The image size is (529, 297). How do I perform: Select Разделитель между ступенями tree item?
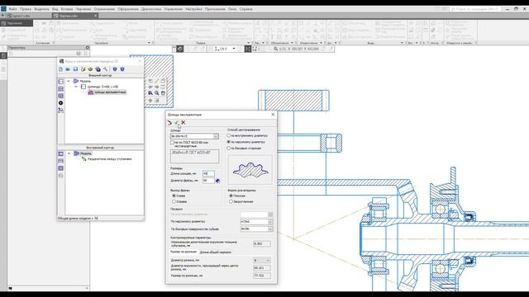click(x=110, y=159)
